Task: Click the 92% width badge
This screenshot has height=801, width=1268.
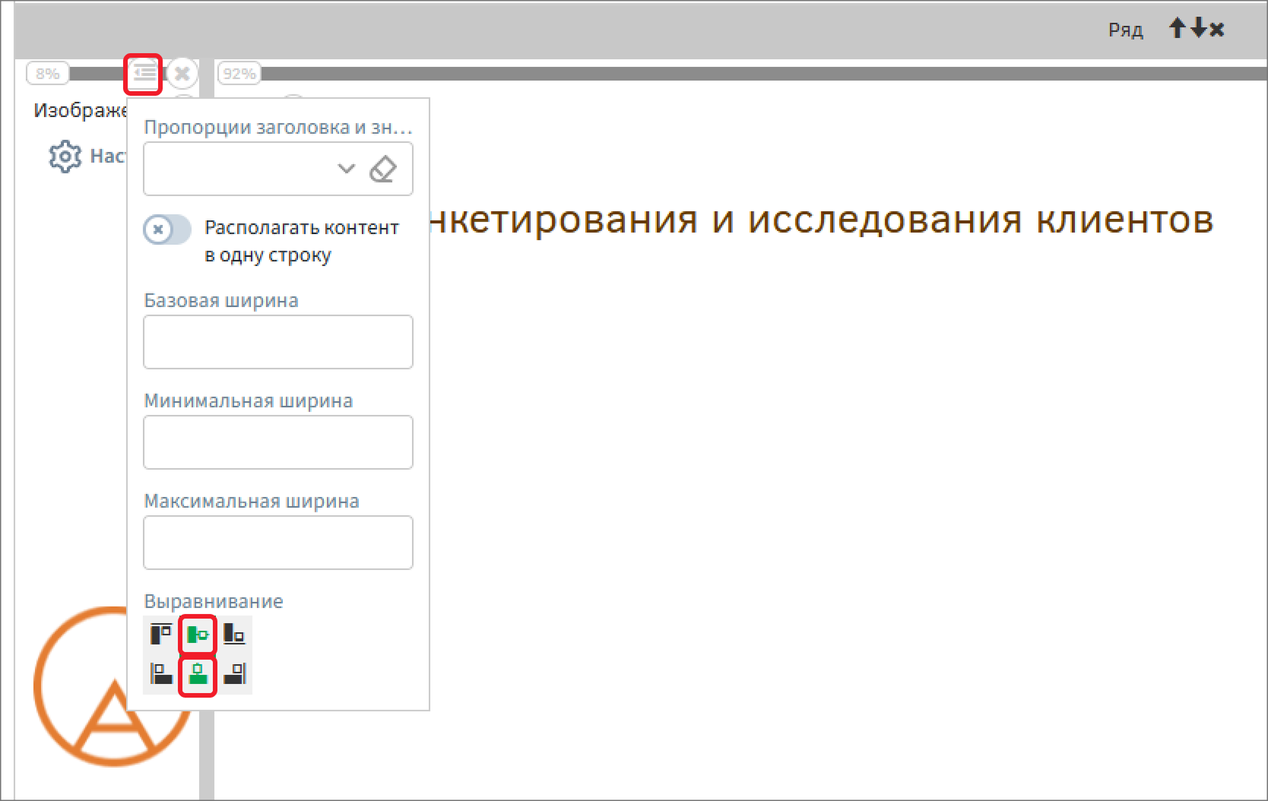Action: click(x=239, y=73)
